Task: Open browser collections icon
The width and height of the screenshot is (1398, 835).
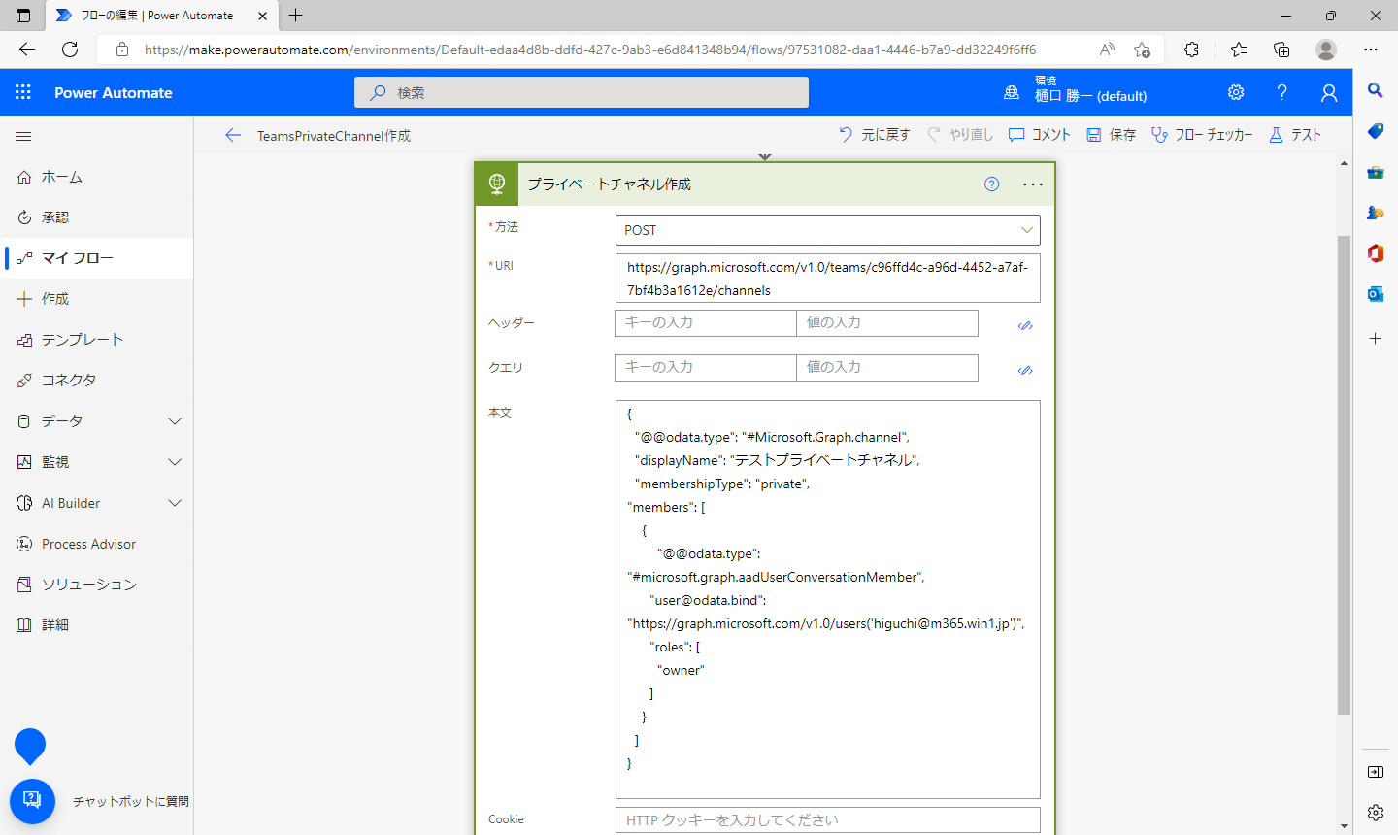Action: [x=1281, y=50]
